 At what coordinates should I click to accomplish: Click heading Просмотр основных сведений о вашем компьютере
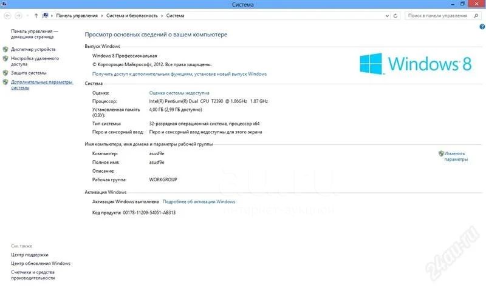pyautogui.click(x=156, y=35)
